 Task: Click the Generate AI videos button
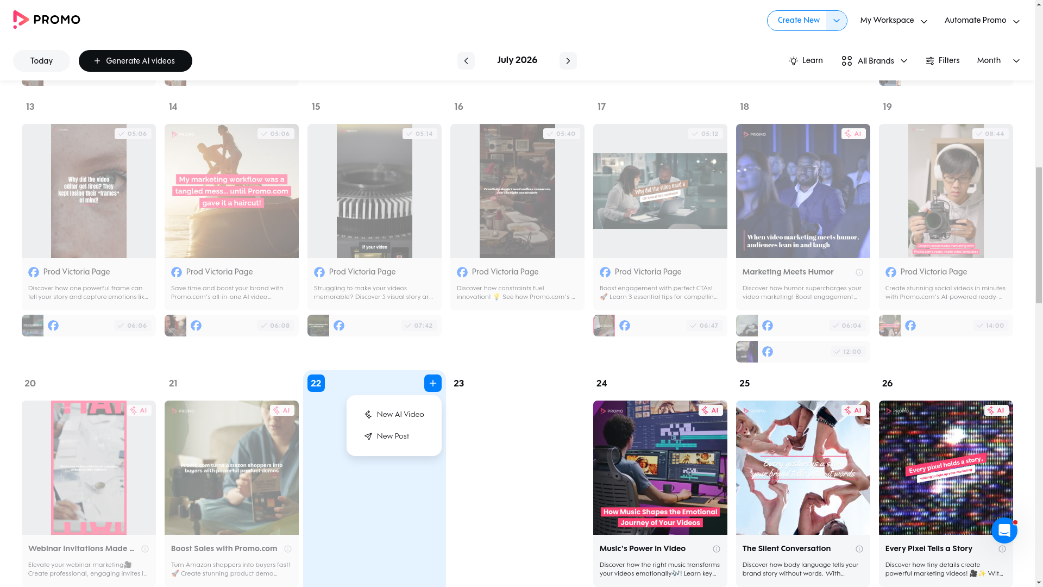tap(135, 61)
